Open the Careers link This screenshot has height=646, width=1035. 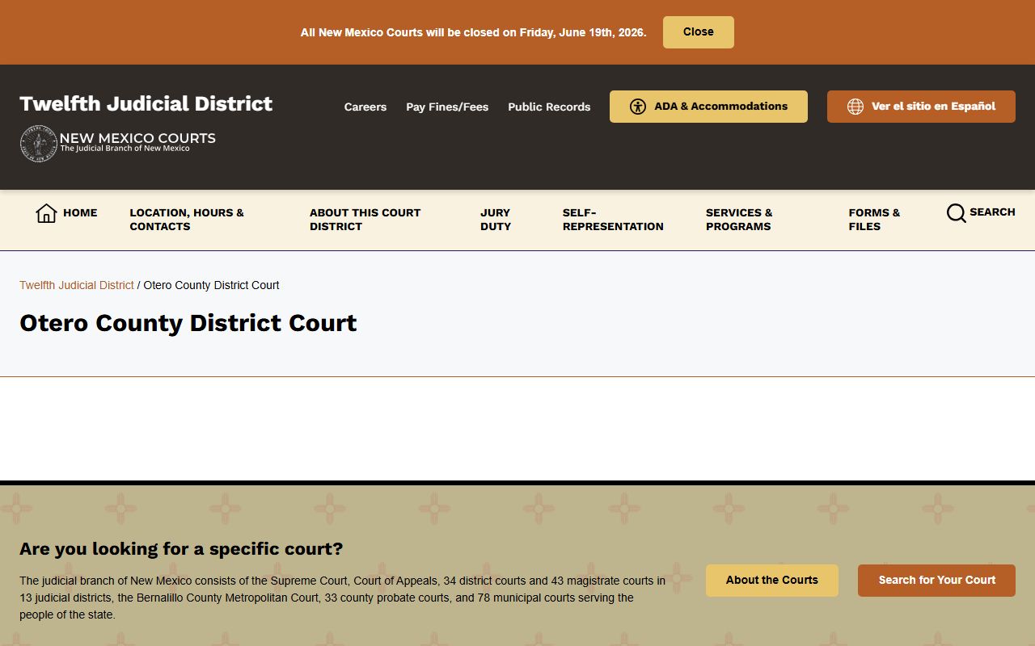click(365, 107)
